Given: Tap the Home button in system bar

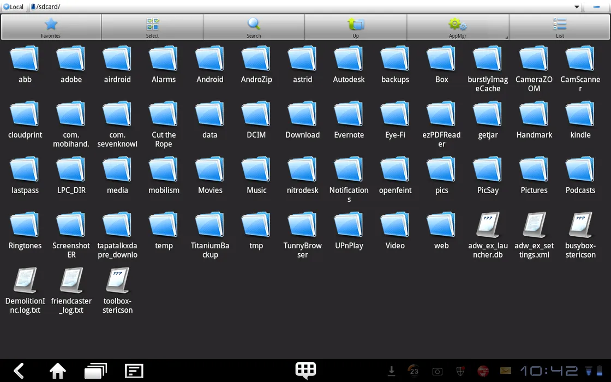Looking at the screenshot, I should 58,371.
